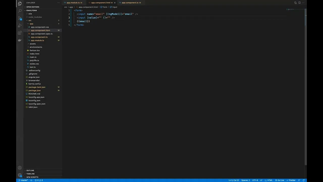Click the Open Changes icon in editor toolbar
Viewport: 323px width, 182px height.
click(295, 3)
